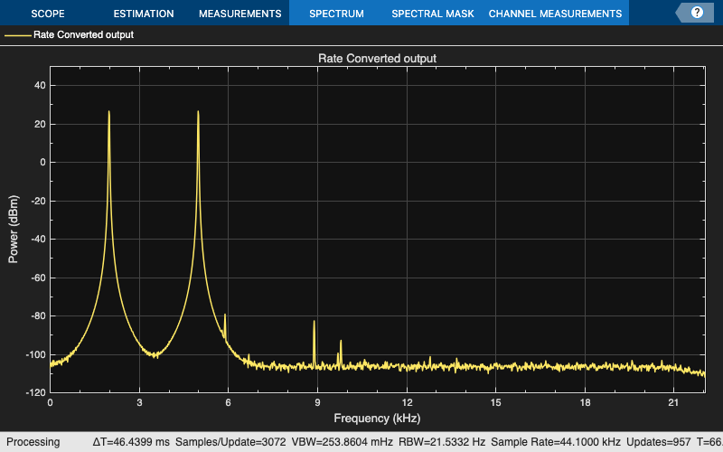Open the Measurements tab
Image resolution: width=723 pixels, height=452 pixels.
pos(240,14)
